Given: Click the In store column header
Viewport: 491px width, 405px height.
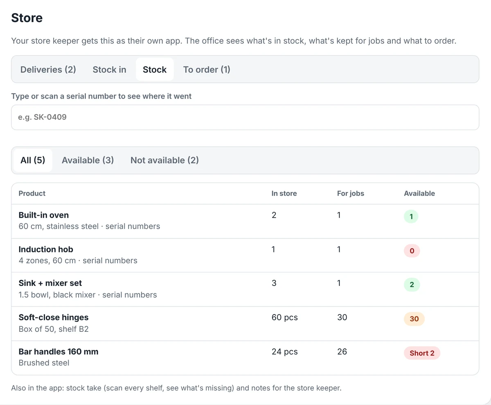Looking at the screenshot, I should (x=284, y=193).
